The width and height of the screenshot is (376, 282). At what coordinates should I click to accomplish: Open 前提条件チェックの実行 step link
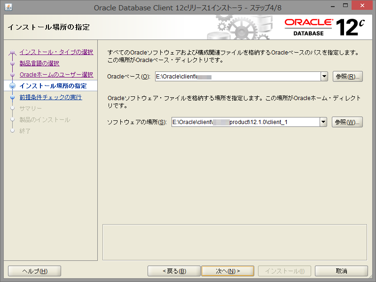click(x=51, y=97)
